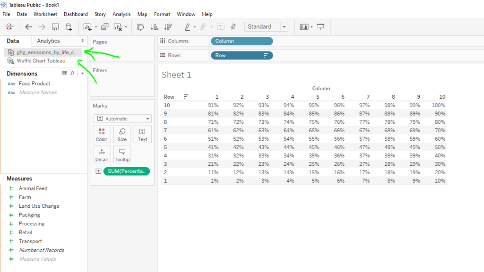Select the Retail measure
The width and height of the screenshot is (484, 272).
point(26,232)
